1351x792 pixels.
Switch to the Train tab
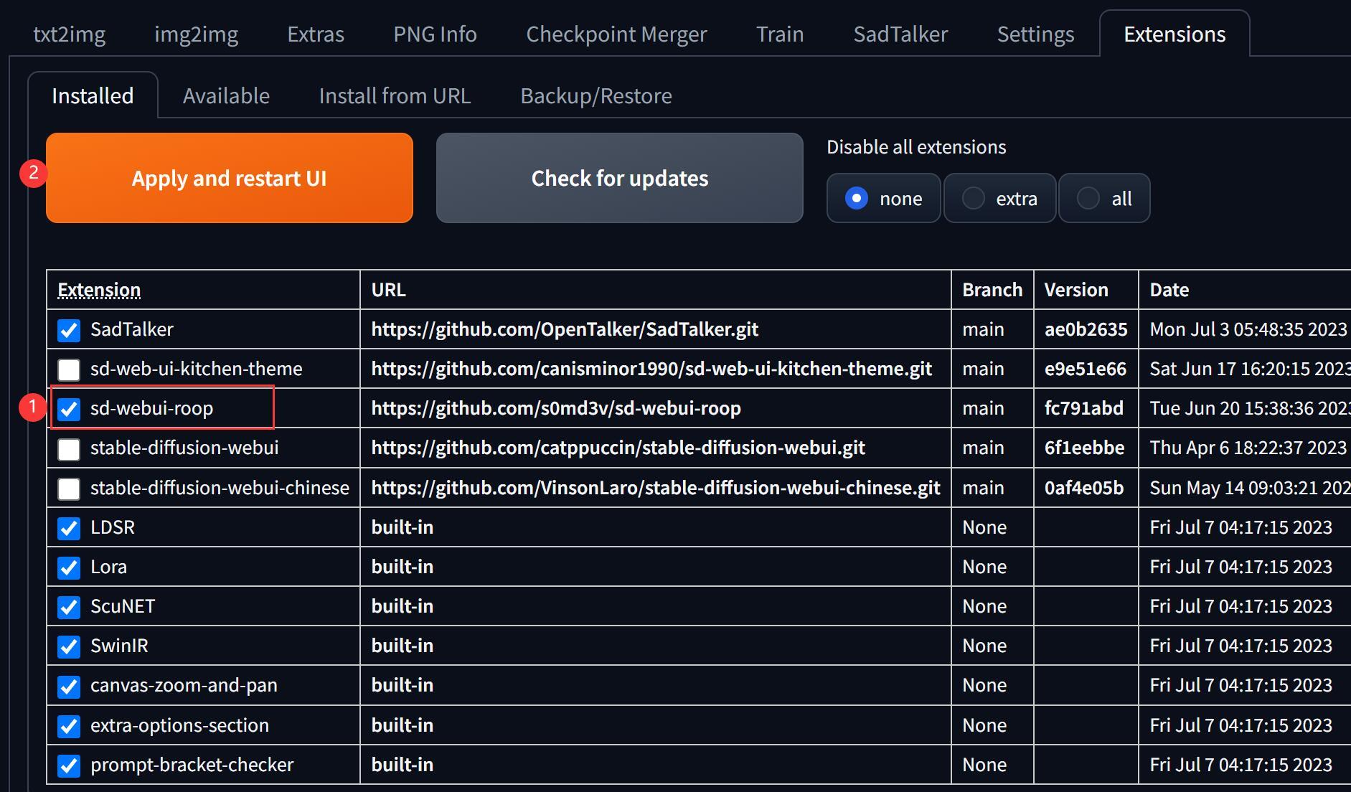pyautogui.click(x=780, y=34)
